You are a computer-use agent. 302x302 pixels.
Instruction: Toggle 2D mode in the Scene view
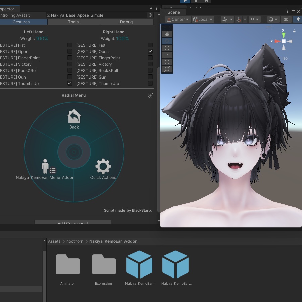click(x=286, y=19)
